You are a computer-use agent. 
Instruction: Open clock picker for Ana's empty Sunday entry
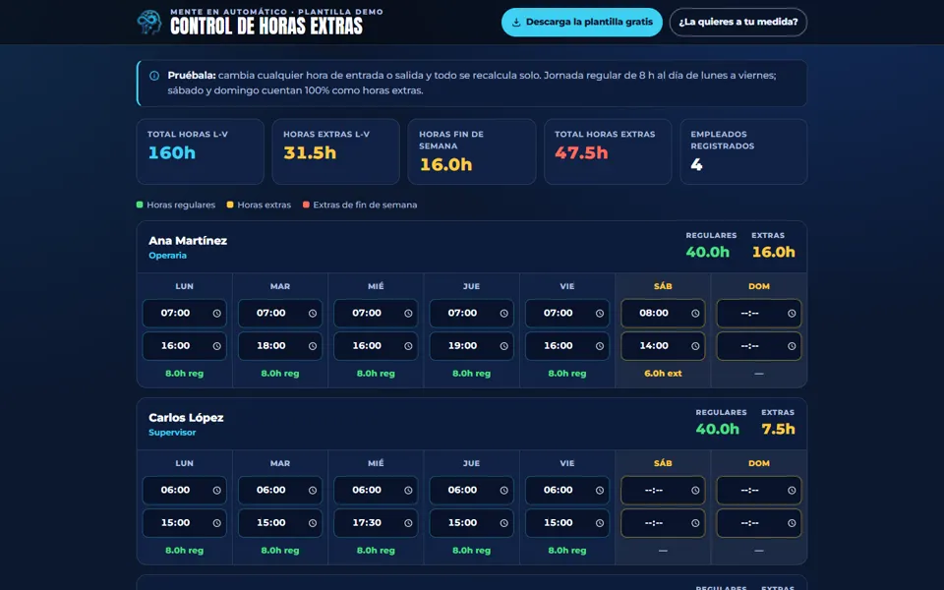click(792, 313)
